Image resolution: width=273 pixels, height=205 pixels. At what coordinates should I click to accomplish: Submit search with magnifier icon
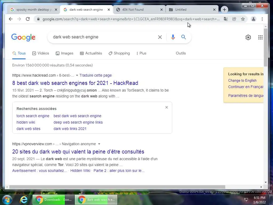pyautogui.click(x=183, y=37)
